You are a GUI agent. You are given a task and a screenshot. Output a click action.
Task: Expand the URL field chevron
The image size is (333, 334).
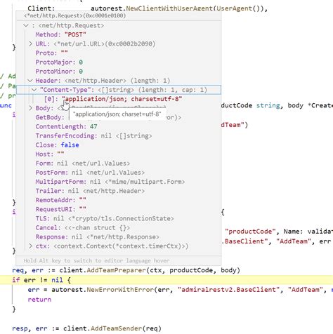pos(30,44)
